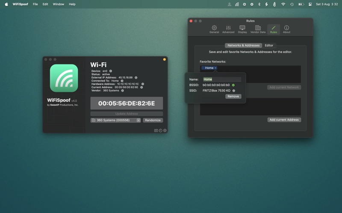Image resolution: width=342 pixels, height=213 pixels.
Task: Click the Update Address button
Action: 127,114
